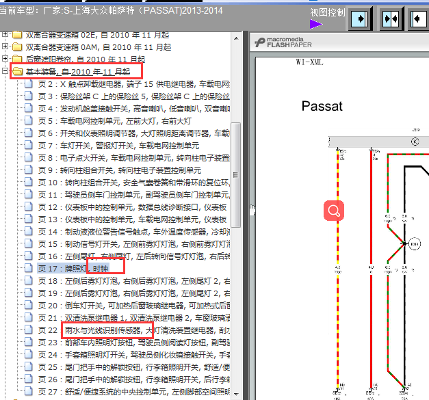Select 基本装备, 自 2010 年 11 月起 folder
The image size is (429, 400).
[78, 72]
